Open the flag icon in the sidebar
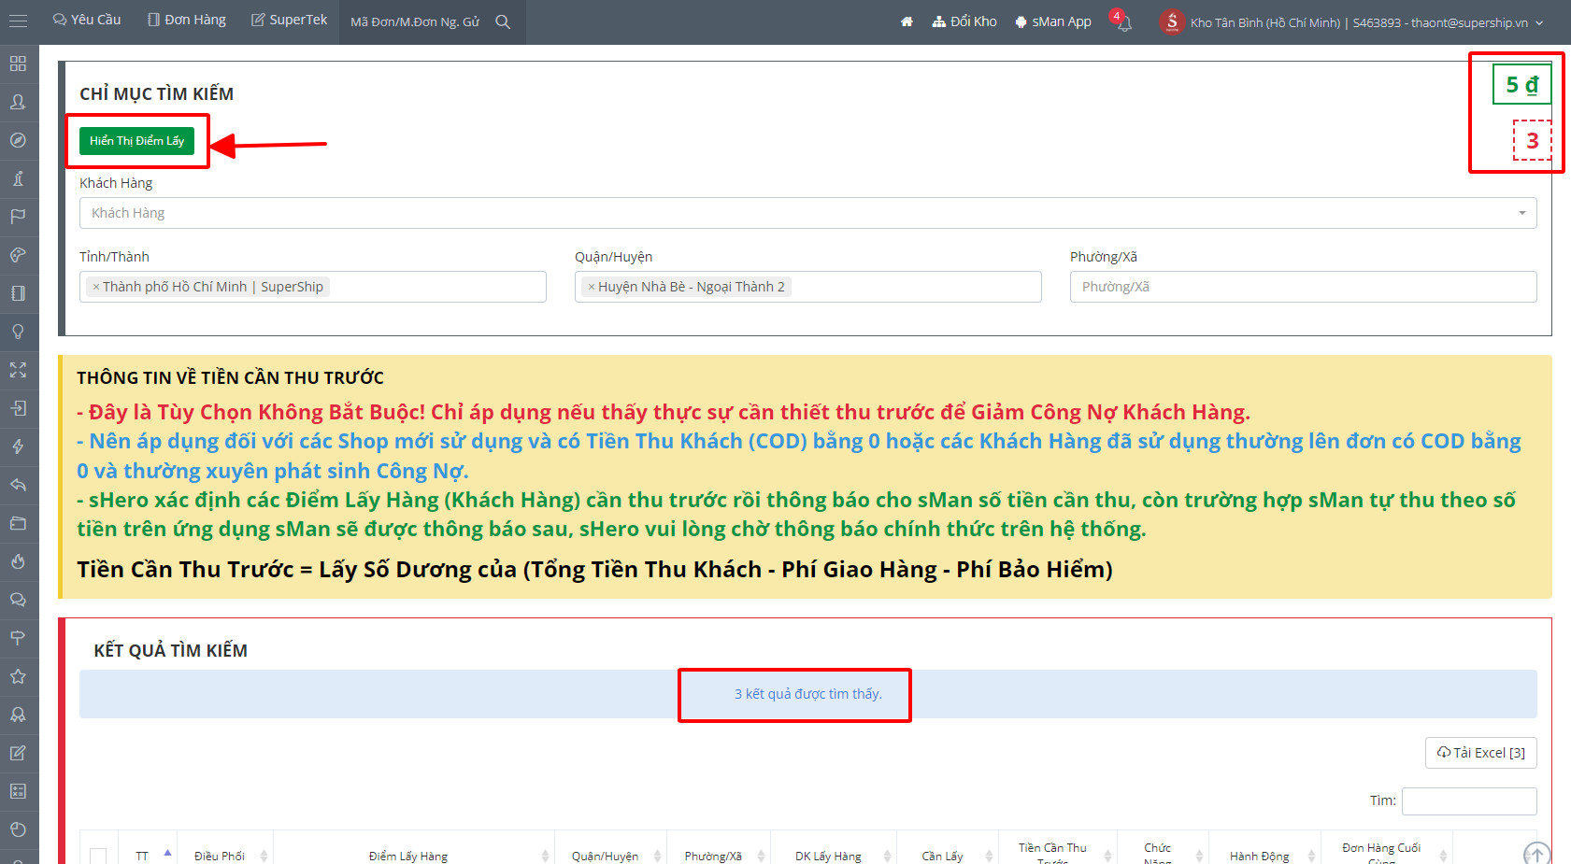Image resolution: width=1571 pixels, height=864 pixels. (x=18, y=217)
